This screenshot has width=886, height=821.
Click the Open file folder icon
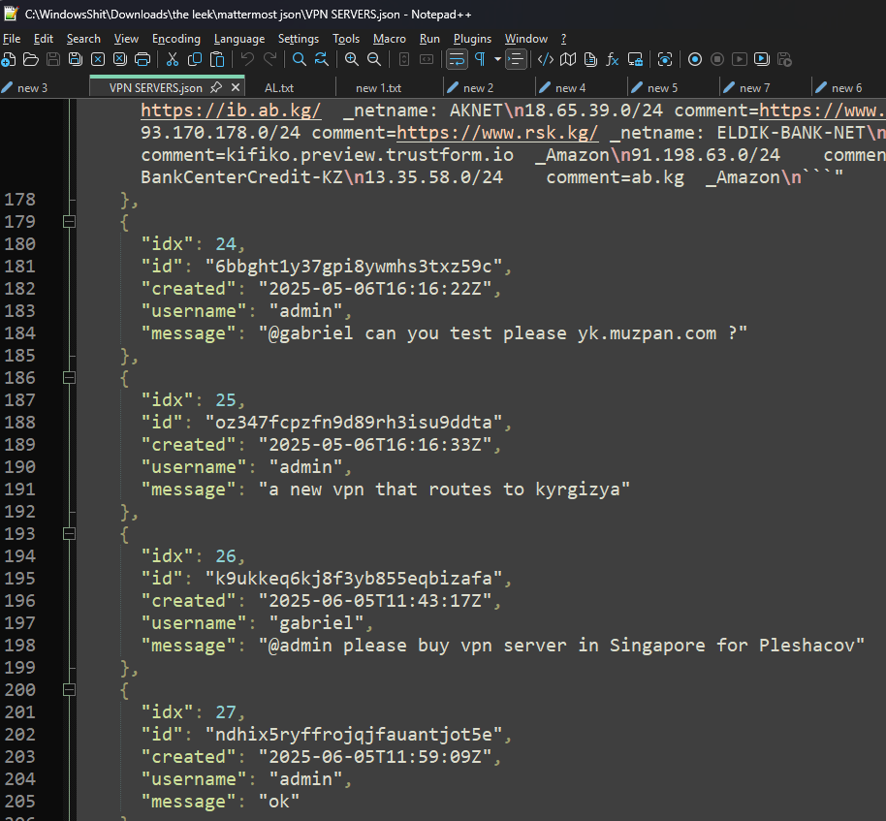point(30,59)
